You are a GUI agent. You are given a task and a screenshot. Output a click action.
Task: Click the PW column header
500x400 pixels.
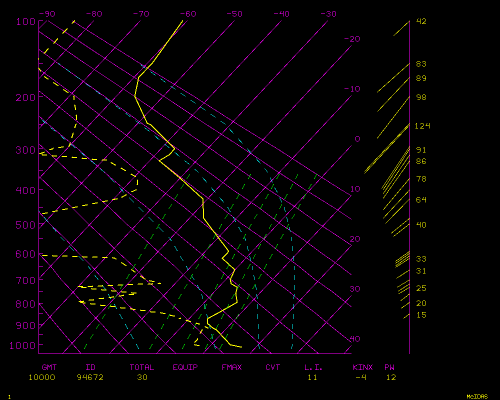pyautogui.click(x=389, y=367)
